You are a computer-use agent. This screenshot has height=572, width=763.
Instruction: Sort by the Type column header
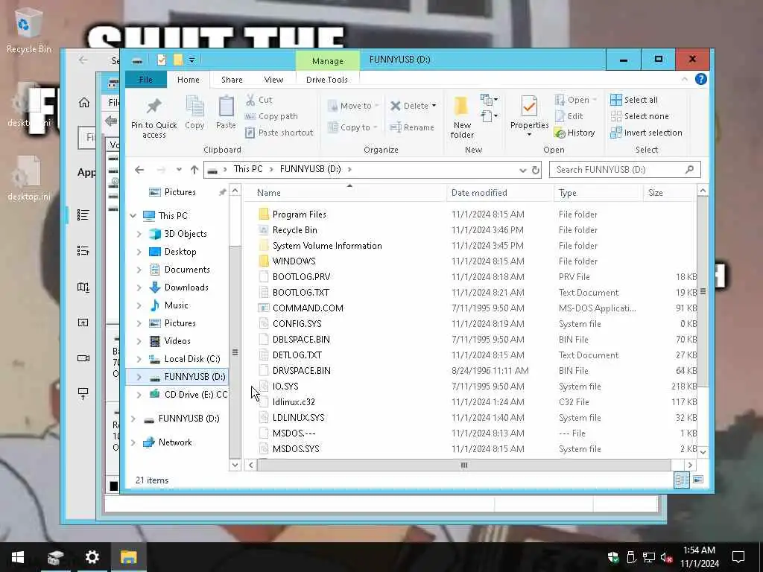(598, 193)
